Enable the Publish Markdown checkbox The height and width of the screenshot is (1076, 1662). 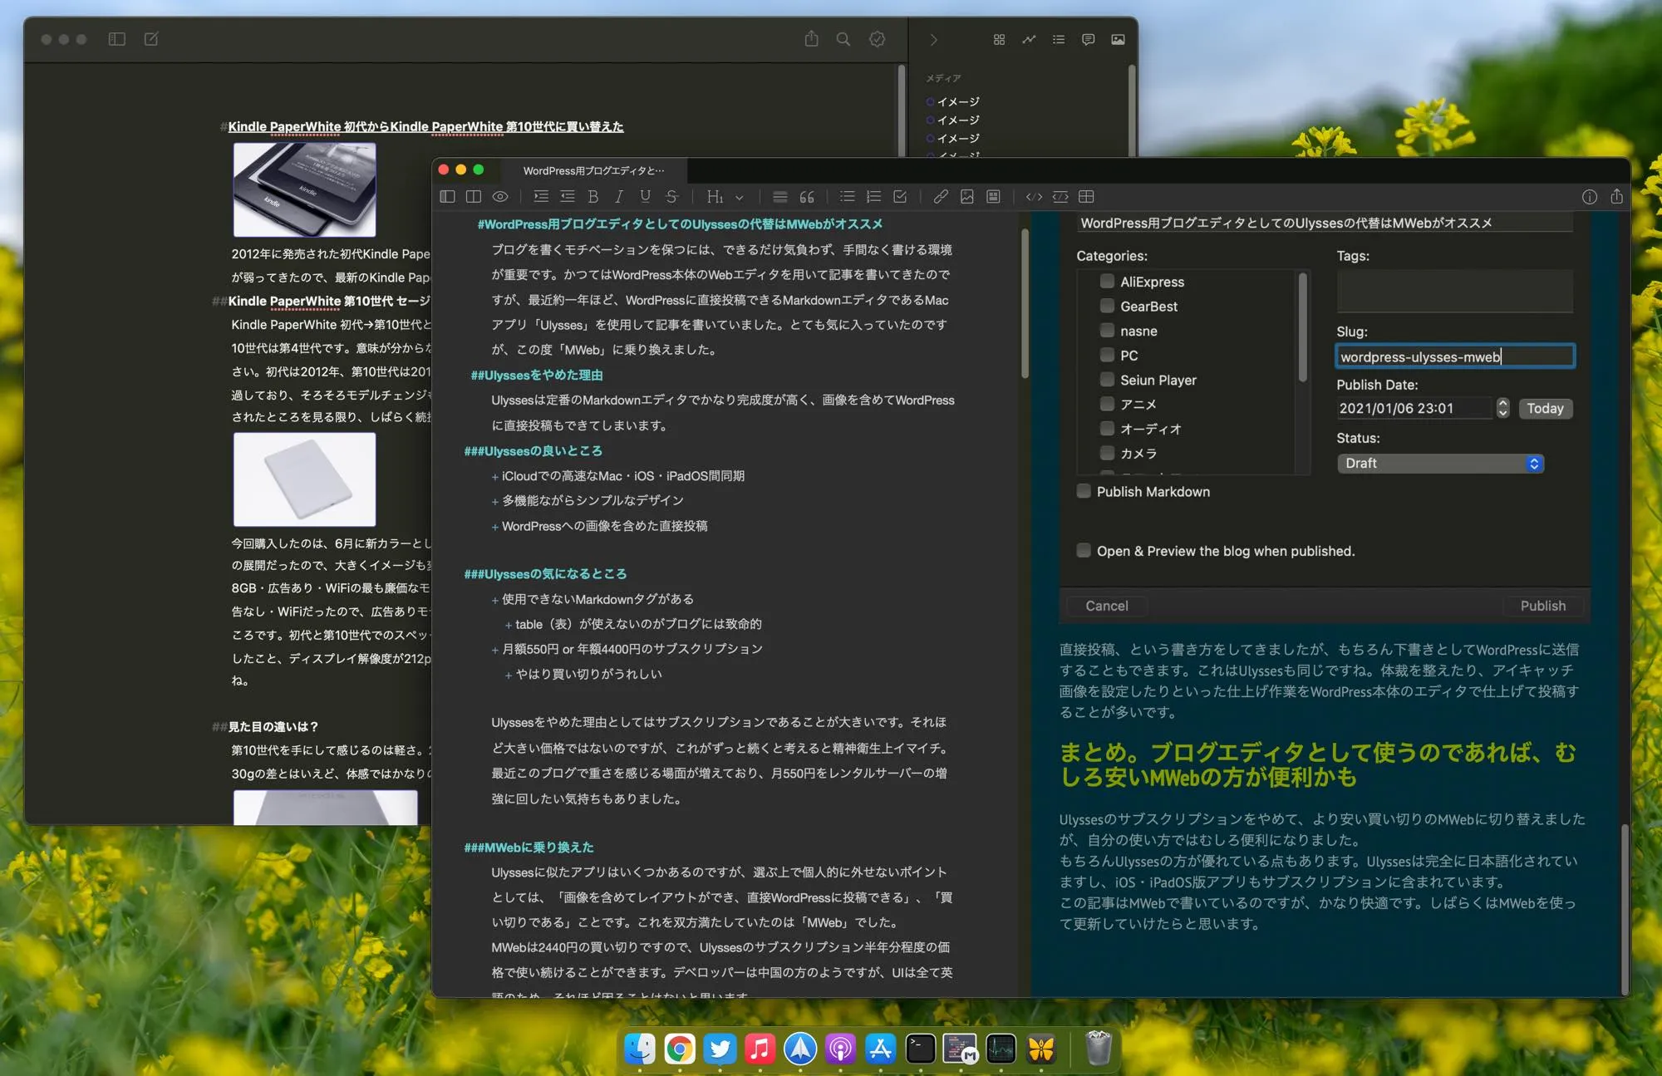pos(1084,491)
